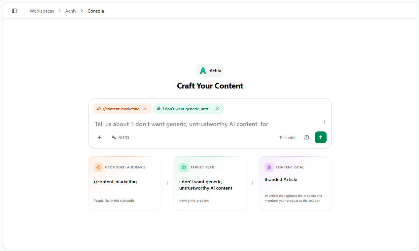Click 'People like in this subreddit' text
This screenshot has height=251, width=419.
pos(114,200)
